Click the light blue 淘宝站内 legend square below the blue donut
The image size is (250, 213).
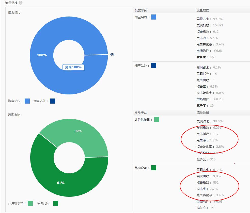point(27,101)
